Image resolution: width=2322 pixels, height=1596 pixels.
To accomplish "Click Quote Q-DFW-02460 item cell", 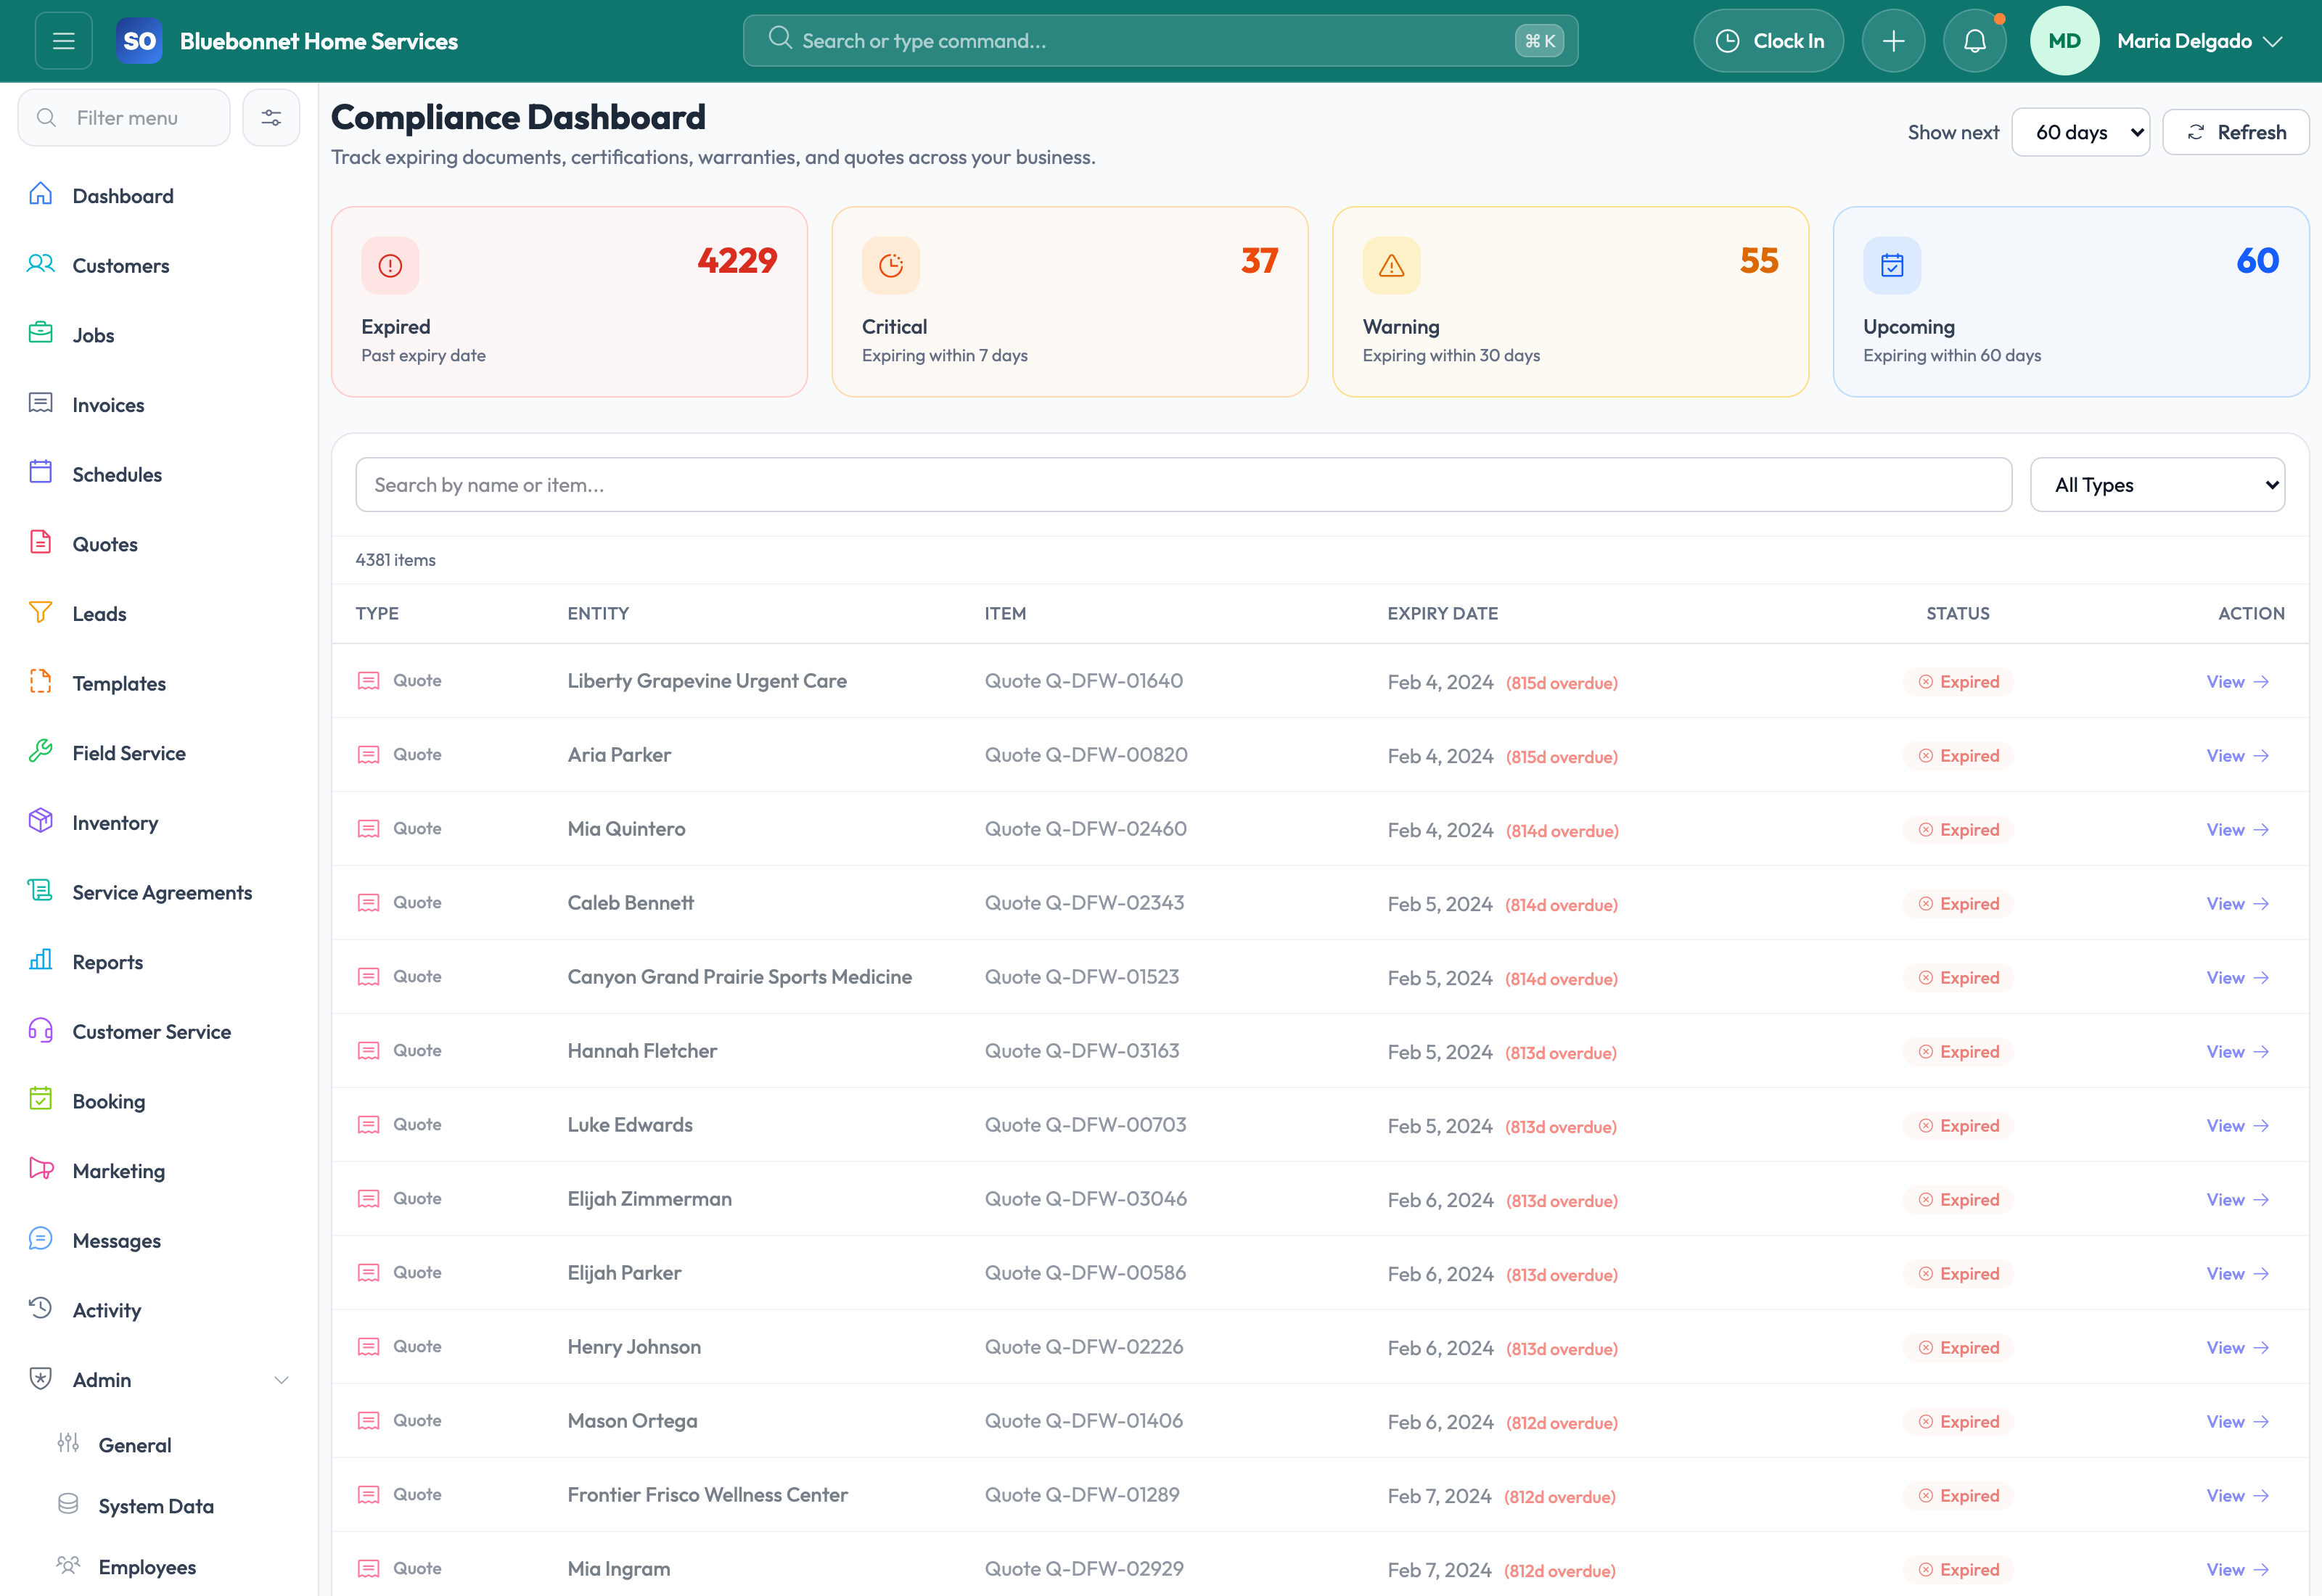I will click(1085, 829).
